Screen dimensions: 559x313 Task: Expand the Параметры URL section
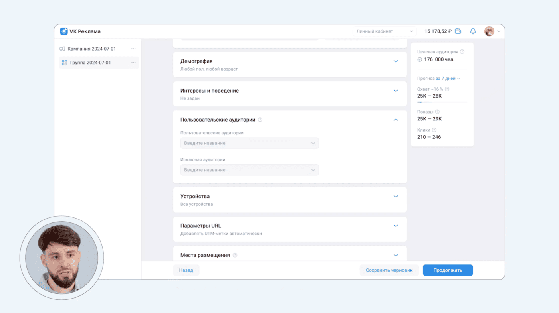396,226
